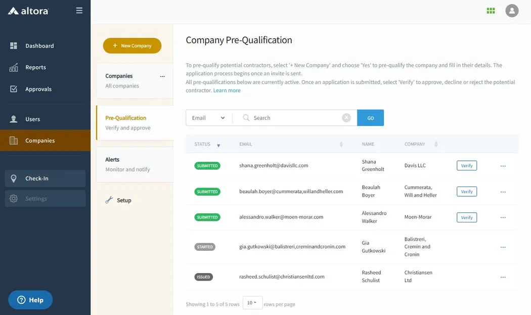The height and width of the screenshot is (315, 531).
Task: Change rows per page dropdown
Action: [x=252, y=302]
